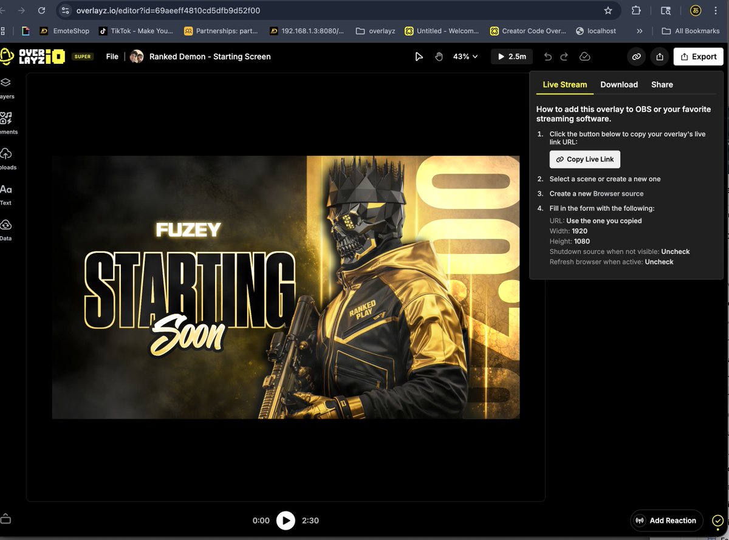729x540 pixels.
Task: Open the File menu
Action: pos(112,56)
